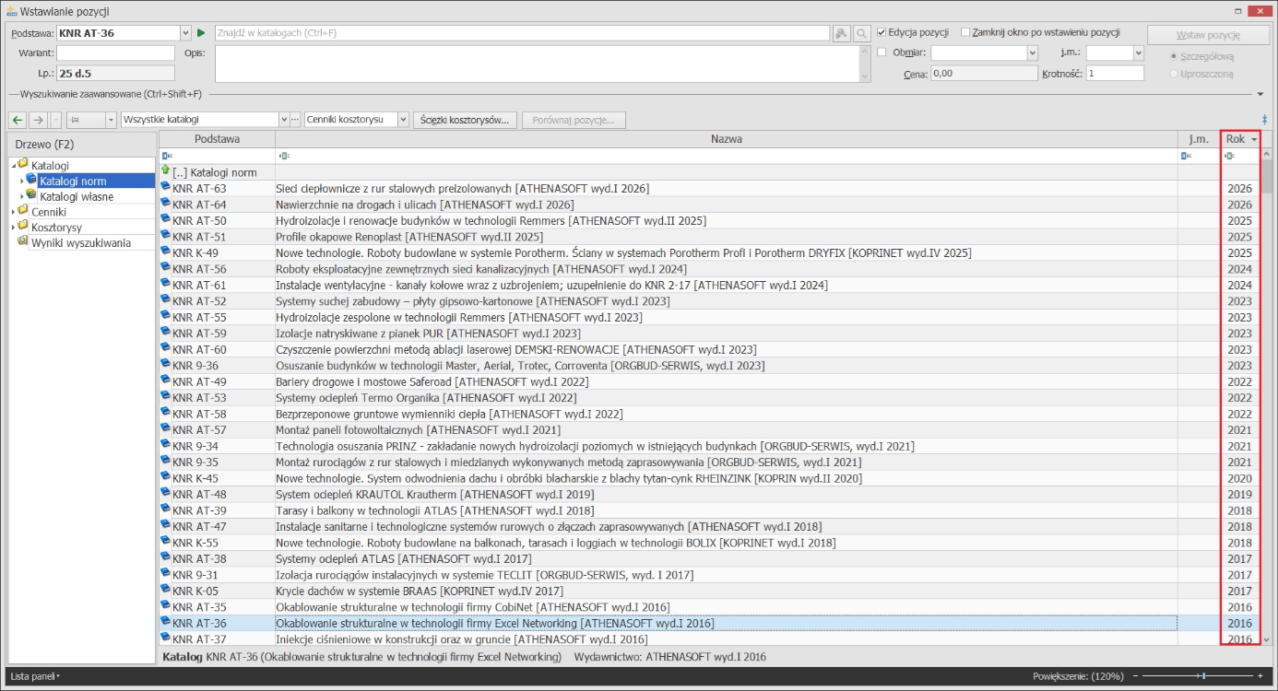Image resolution: width=1278 pixels, height=691 pixels.
Task: Select row Systemy ociepleń ATLAS
Action: [710, 558]
